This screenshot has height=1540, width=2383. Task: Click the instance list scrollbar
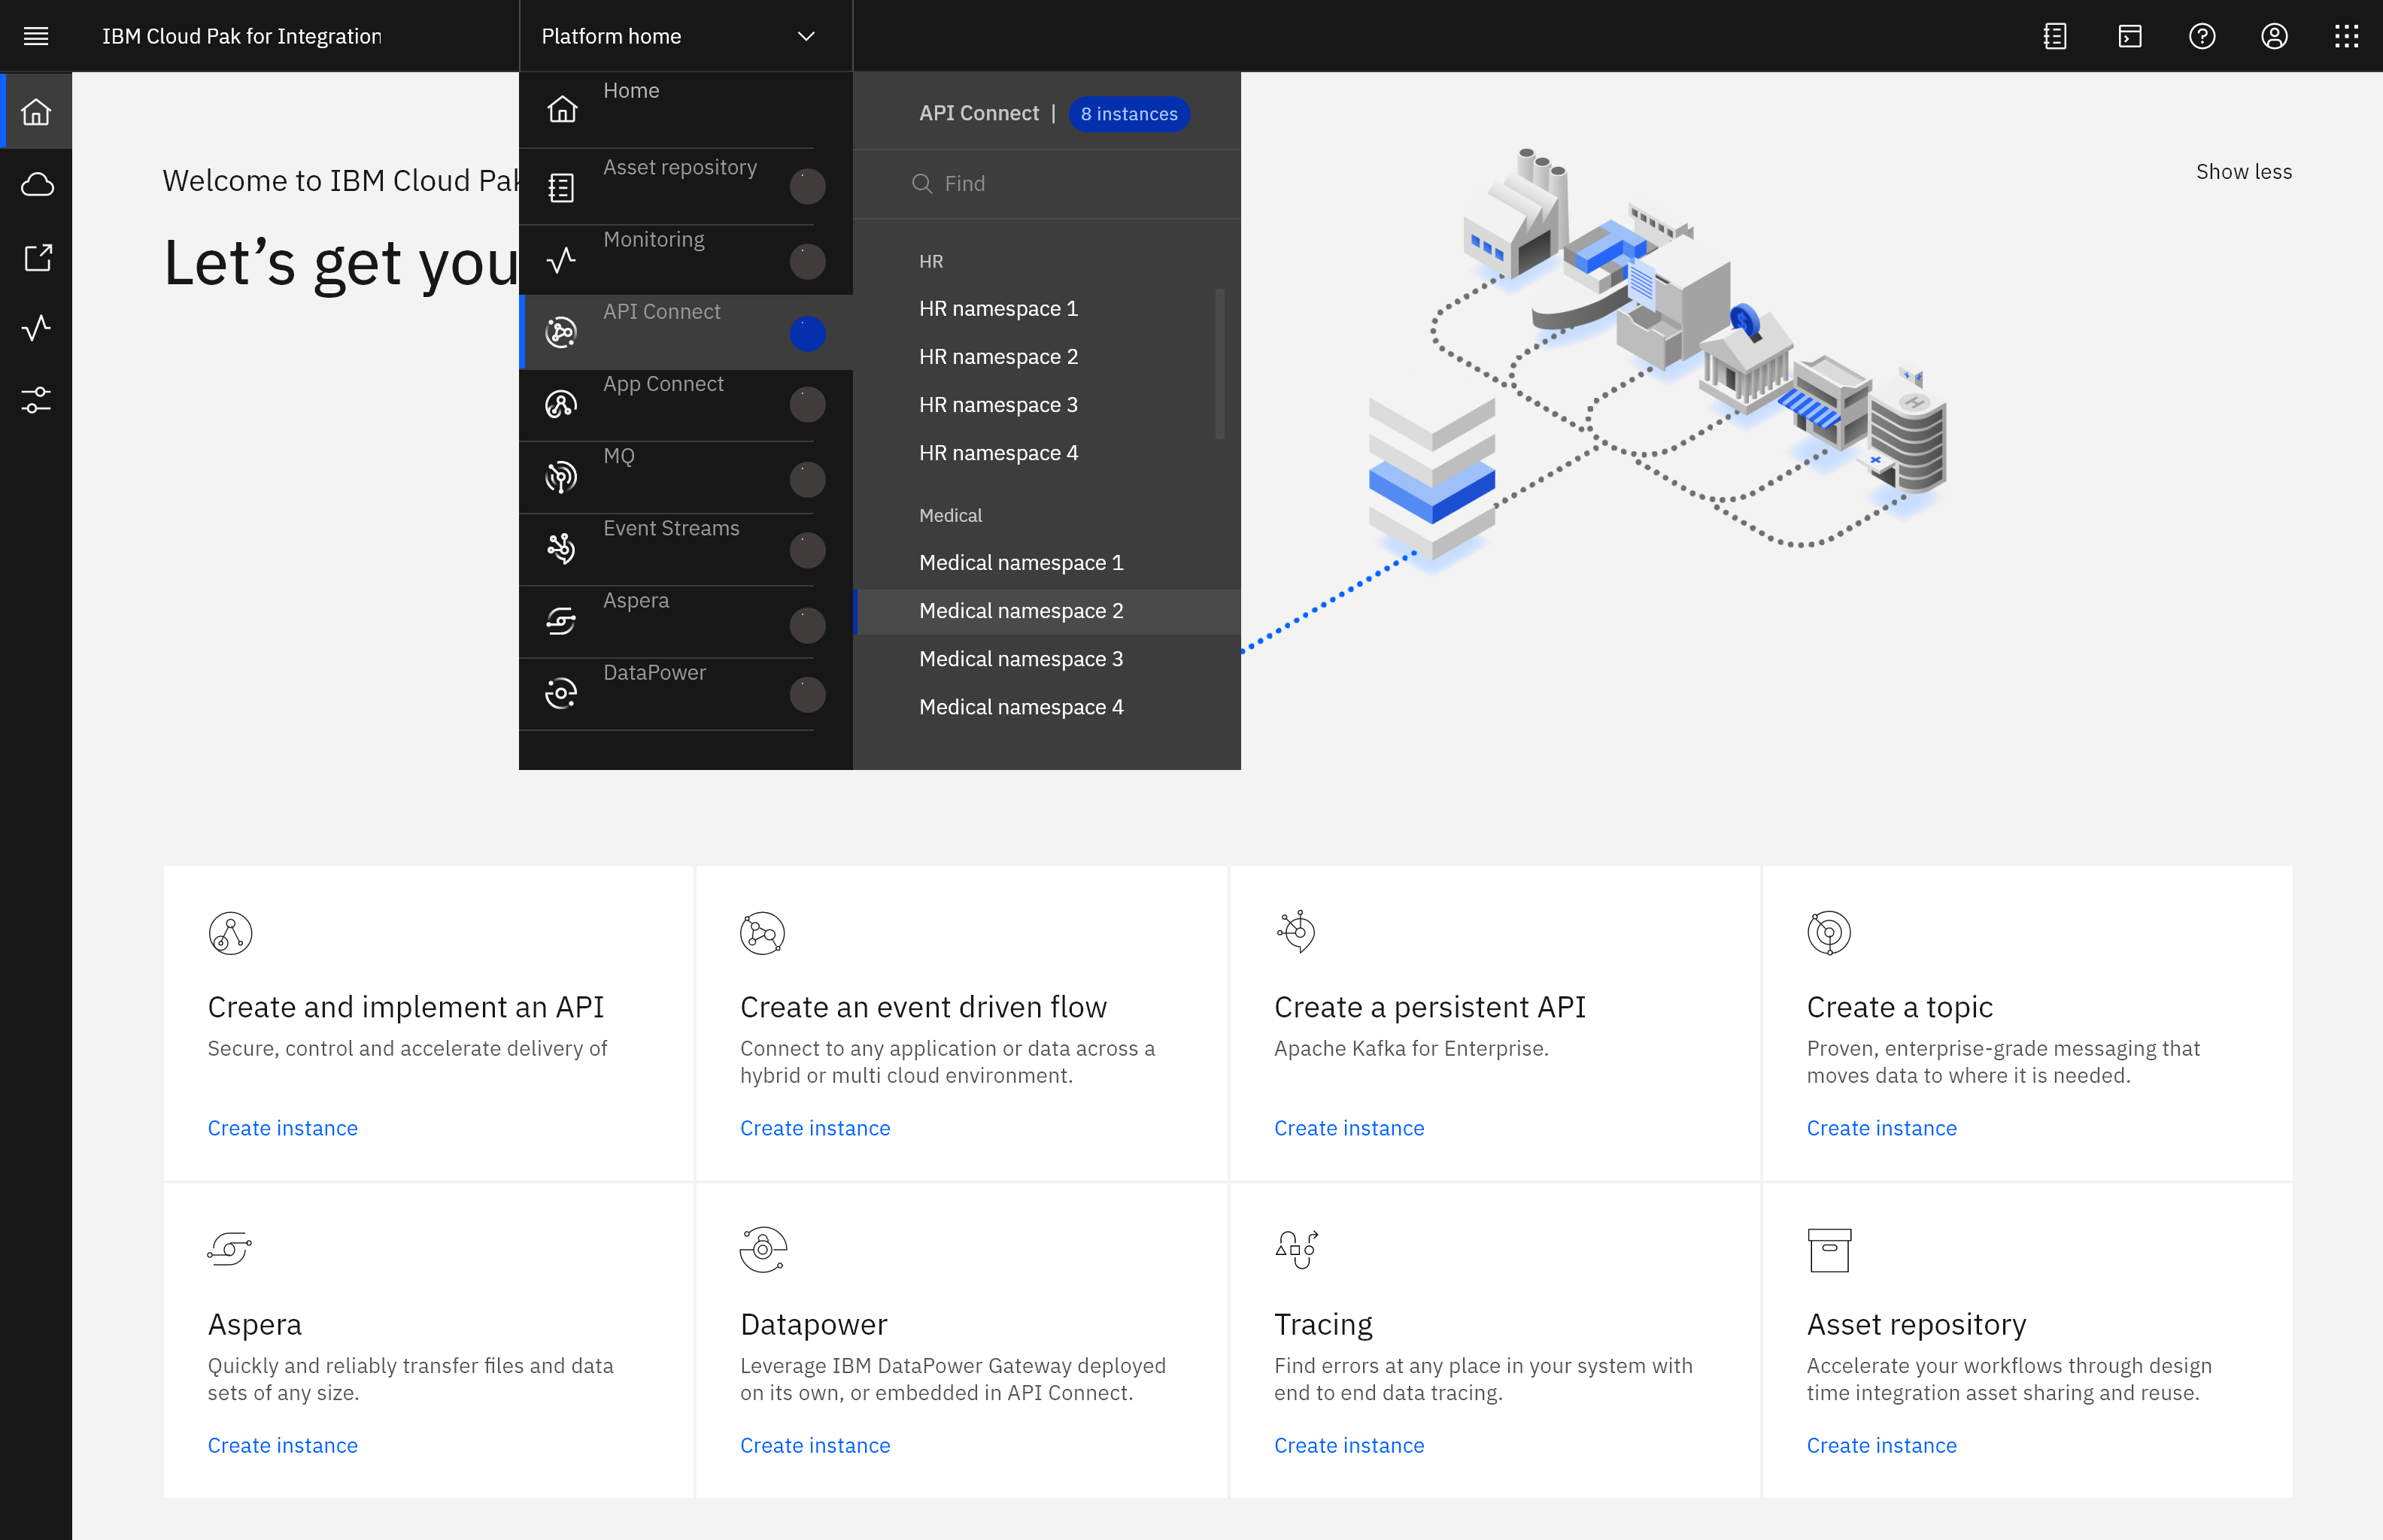(1219, 364)
